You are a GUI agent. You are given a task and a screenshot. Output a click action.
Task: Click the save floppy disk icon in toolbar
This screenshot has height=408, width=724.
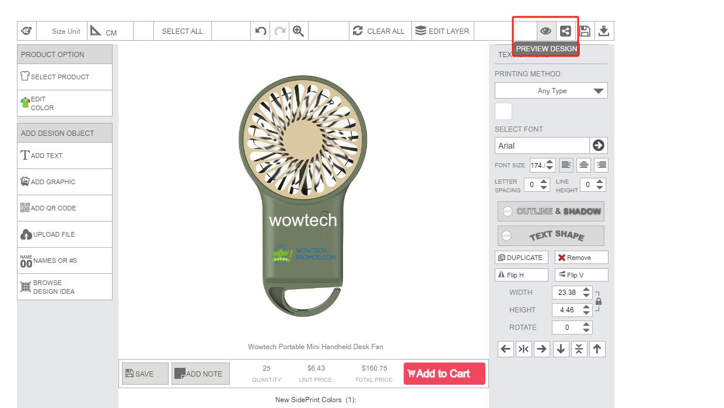point(585,31)
